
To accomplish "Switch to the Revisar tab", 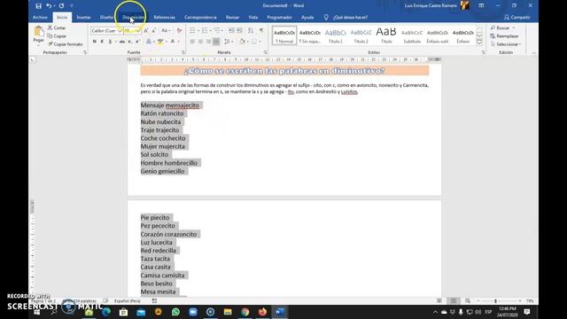I will coord(232,18).
